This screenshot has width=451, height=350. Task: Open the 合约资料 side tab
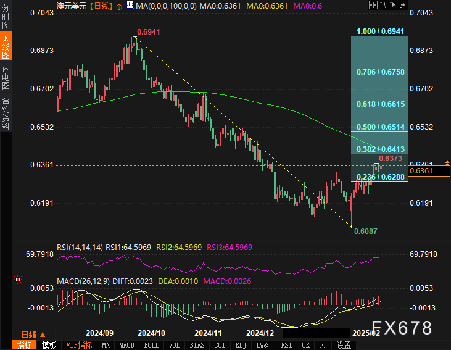[6, 113]
